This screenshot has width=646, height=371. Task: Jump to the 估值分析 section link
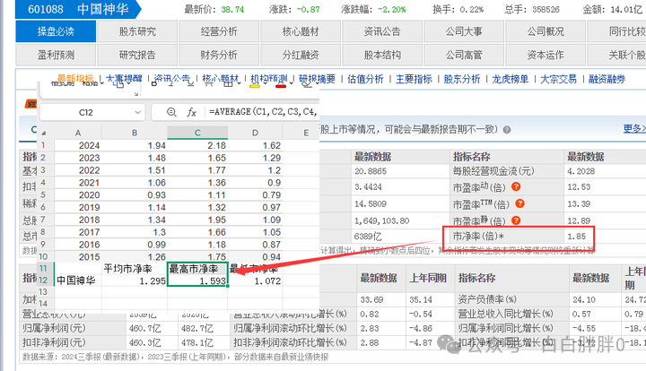tap(365, 79)
